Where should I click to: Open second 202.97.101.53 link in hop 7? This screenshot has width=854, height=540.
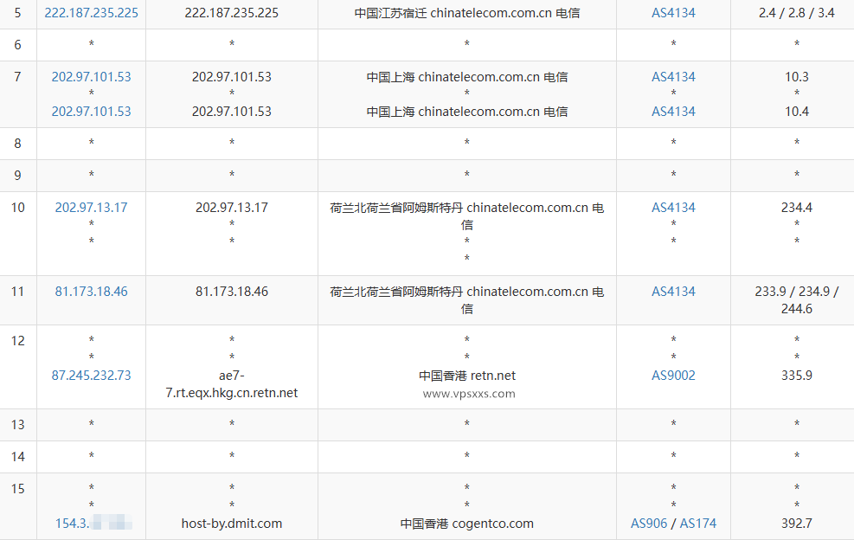[x=92, y=112]
